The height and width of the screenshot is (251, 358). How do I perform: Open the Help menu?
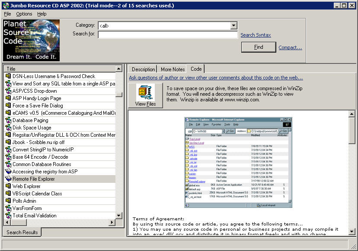[42, 14]
